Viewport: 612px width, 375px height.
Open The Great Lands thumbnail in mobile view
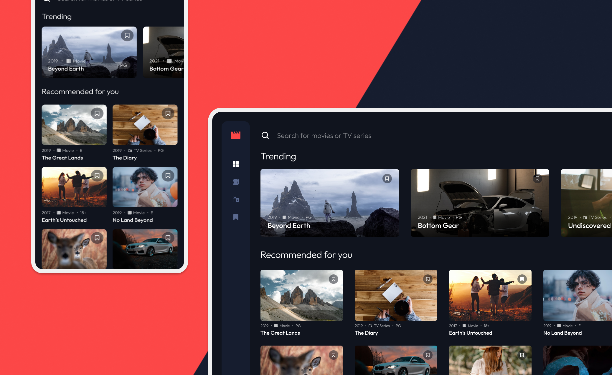74,125
